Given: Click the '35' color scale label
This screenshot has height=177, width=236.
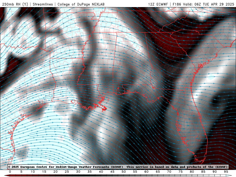Looking at the screenshot, I should [90, 172].
